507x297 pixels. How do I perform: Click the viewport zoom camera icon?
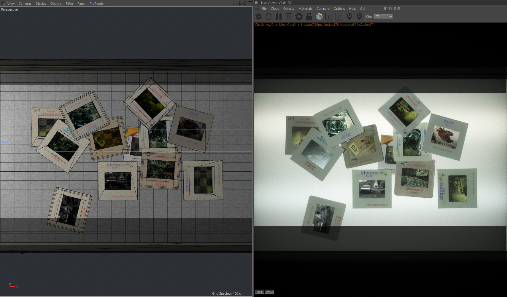click(240, 3)
